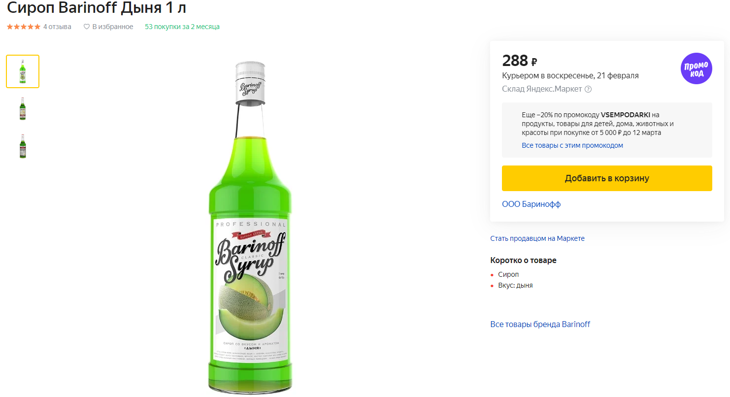
Task: Click the В избранное text label
Action: coord(113,27)
